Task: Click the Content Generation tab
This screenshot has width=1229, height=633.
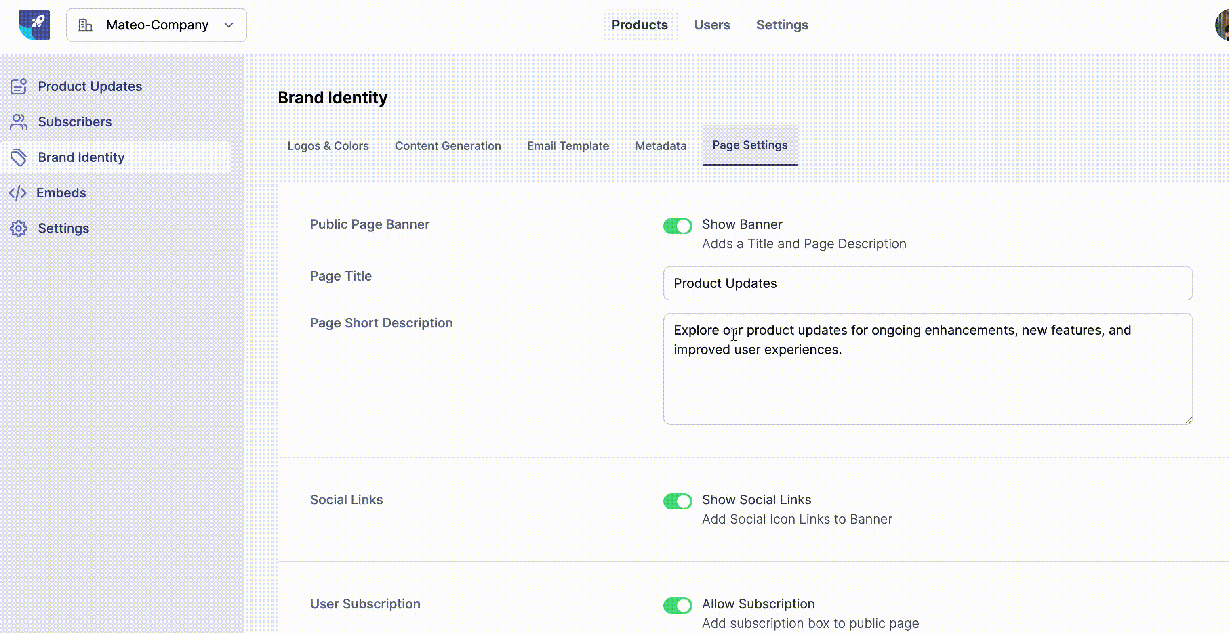Action: 448,145
